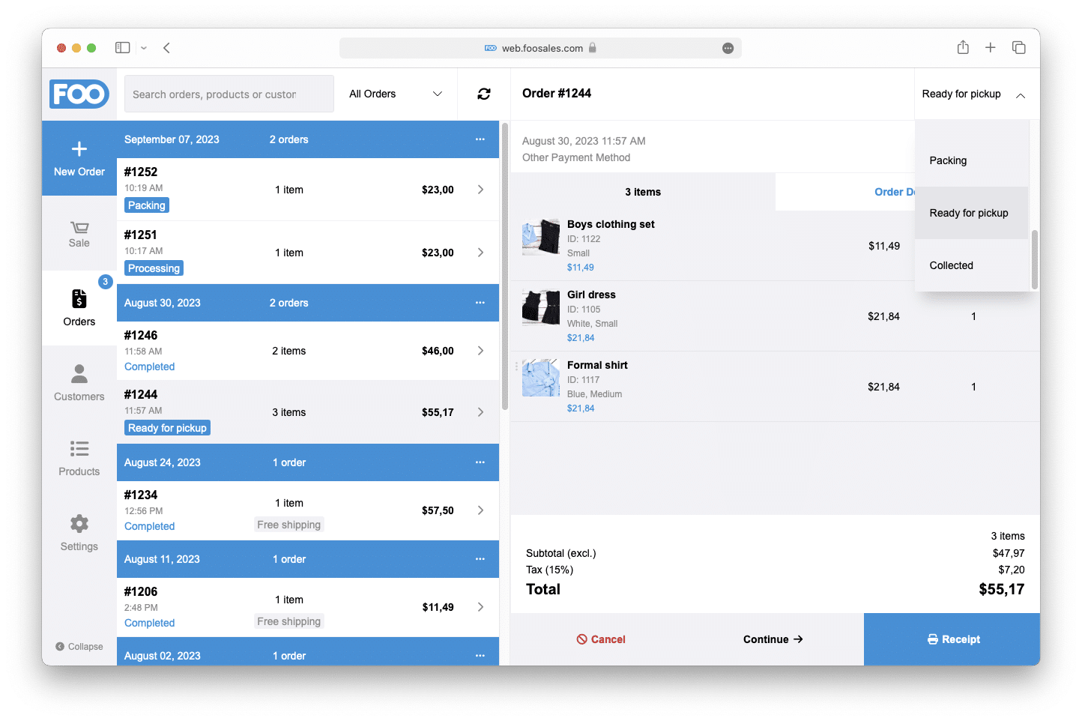Click the refresh orders icon
Viewport: 1082px width, 721px height.
pyautogui.click(x=484, y=94)
